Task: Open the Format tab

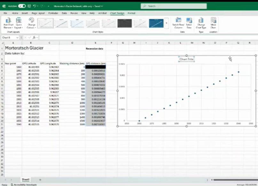Action: 131,13
